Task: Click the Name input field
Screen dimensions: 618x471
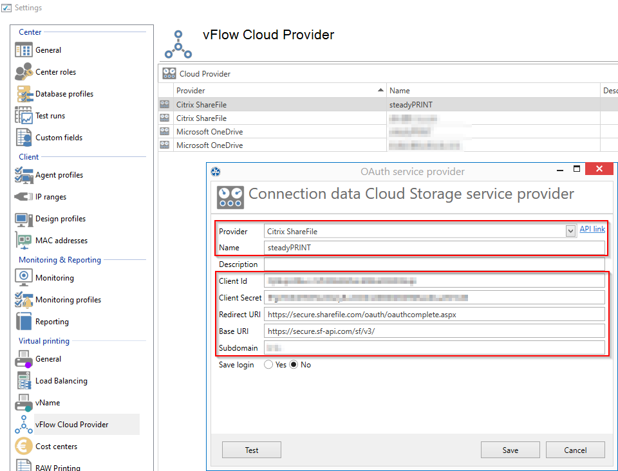Action: 435,248
